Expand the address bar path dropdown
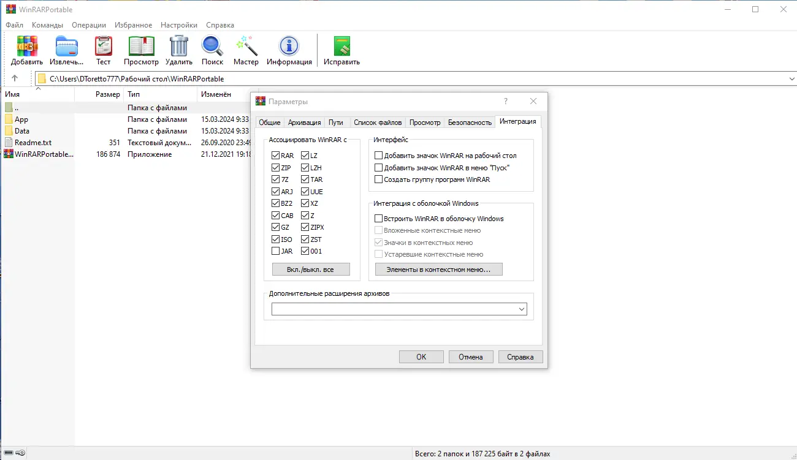Viewport: 797px width, 460px height. coord(791,78)
